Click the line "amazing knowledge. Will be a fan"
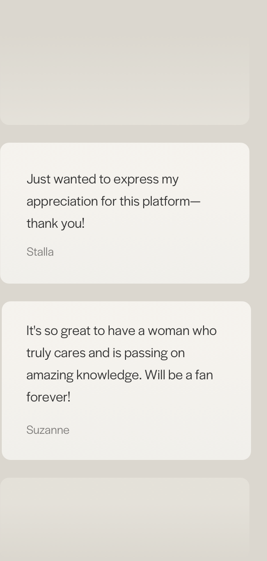This screenshot has width=267, height=561. coord(120,375)
